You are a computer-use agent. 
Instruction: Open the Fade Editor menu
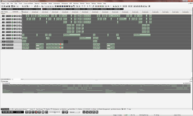(44, 4)
